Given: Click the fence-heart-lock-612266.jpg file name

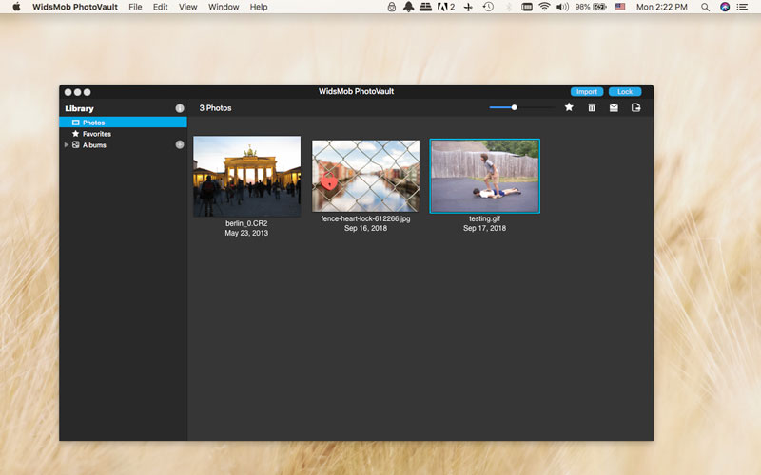Looking at the screenshot, I should [365, 218].
